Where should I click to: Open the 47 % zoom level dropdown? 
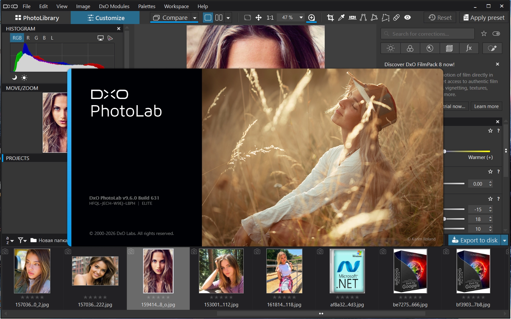click(301, 18)
